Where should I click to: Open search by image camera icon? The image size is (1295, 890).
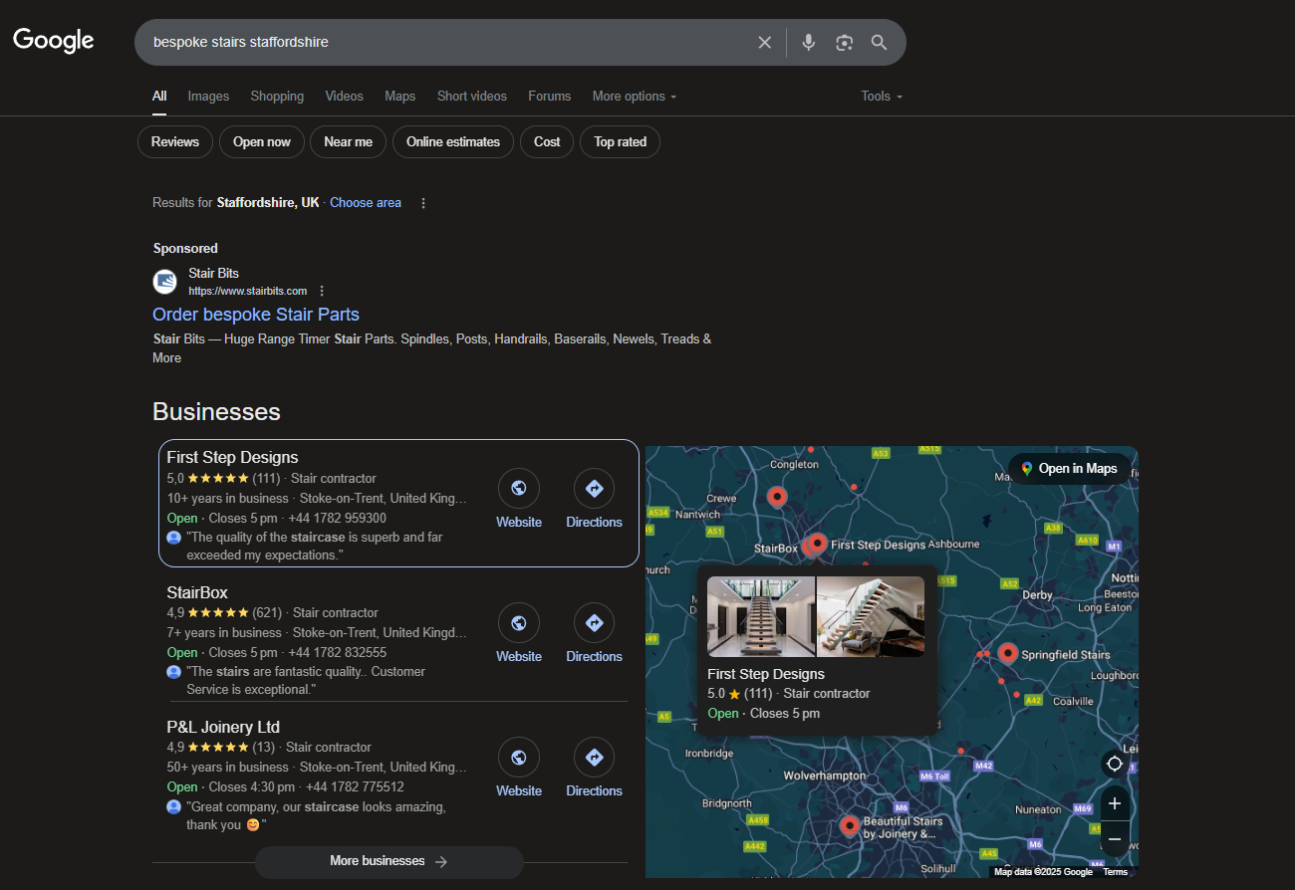(845, 42)
